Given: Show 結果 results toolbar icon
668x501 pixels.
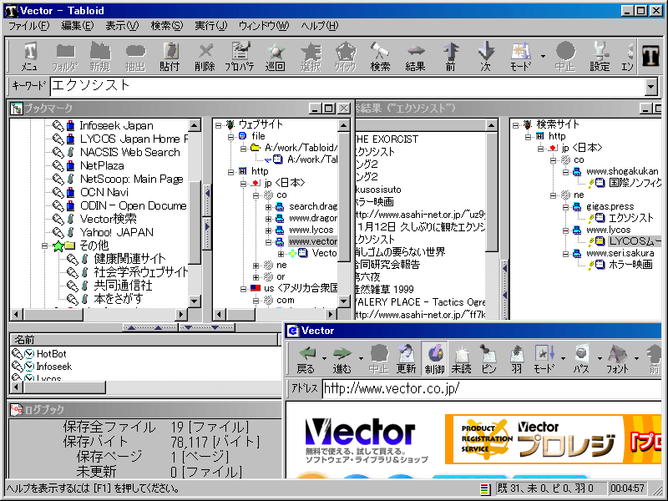Looking at the screenshot, I should pyautogui.click(x=415, y=56).
